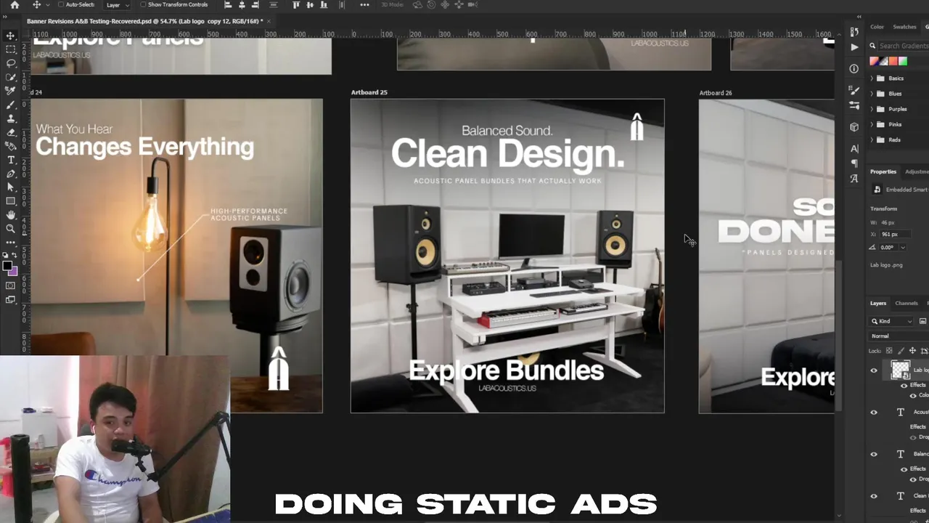Screen dimensions: 929x523
Task: Switch to the Properties tab
Action: (883, 172)
